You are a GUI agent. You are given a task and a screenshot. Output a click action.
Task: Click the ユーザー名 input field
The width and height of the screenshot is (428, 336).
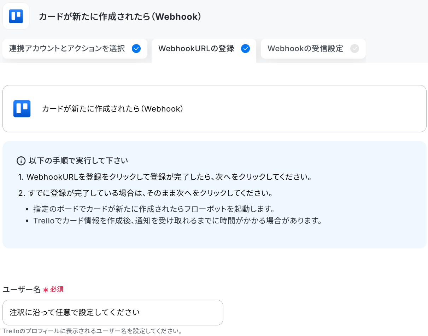coord(113,312)
